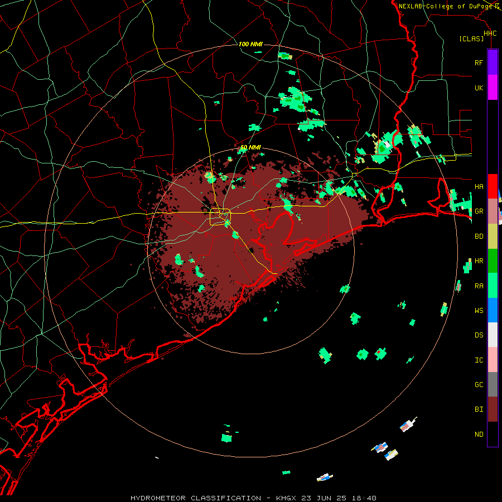Select the BI legend label

[x=479, y=409]
